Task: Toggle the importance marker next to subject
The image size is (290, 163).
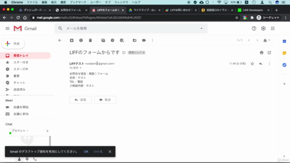Action: click(x=124, y=53)
